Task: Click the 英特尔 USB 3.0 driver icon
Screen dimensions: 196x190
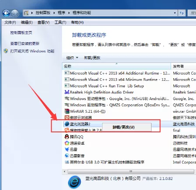Action: [x=67, y=162]
